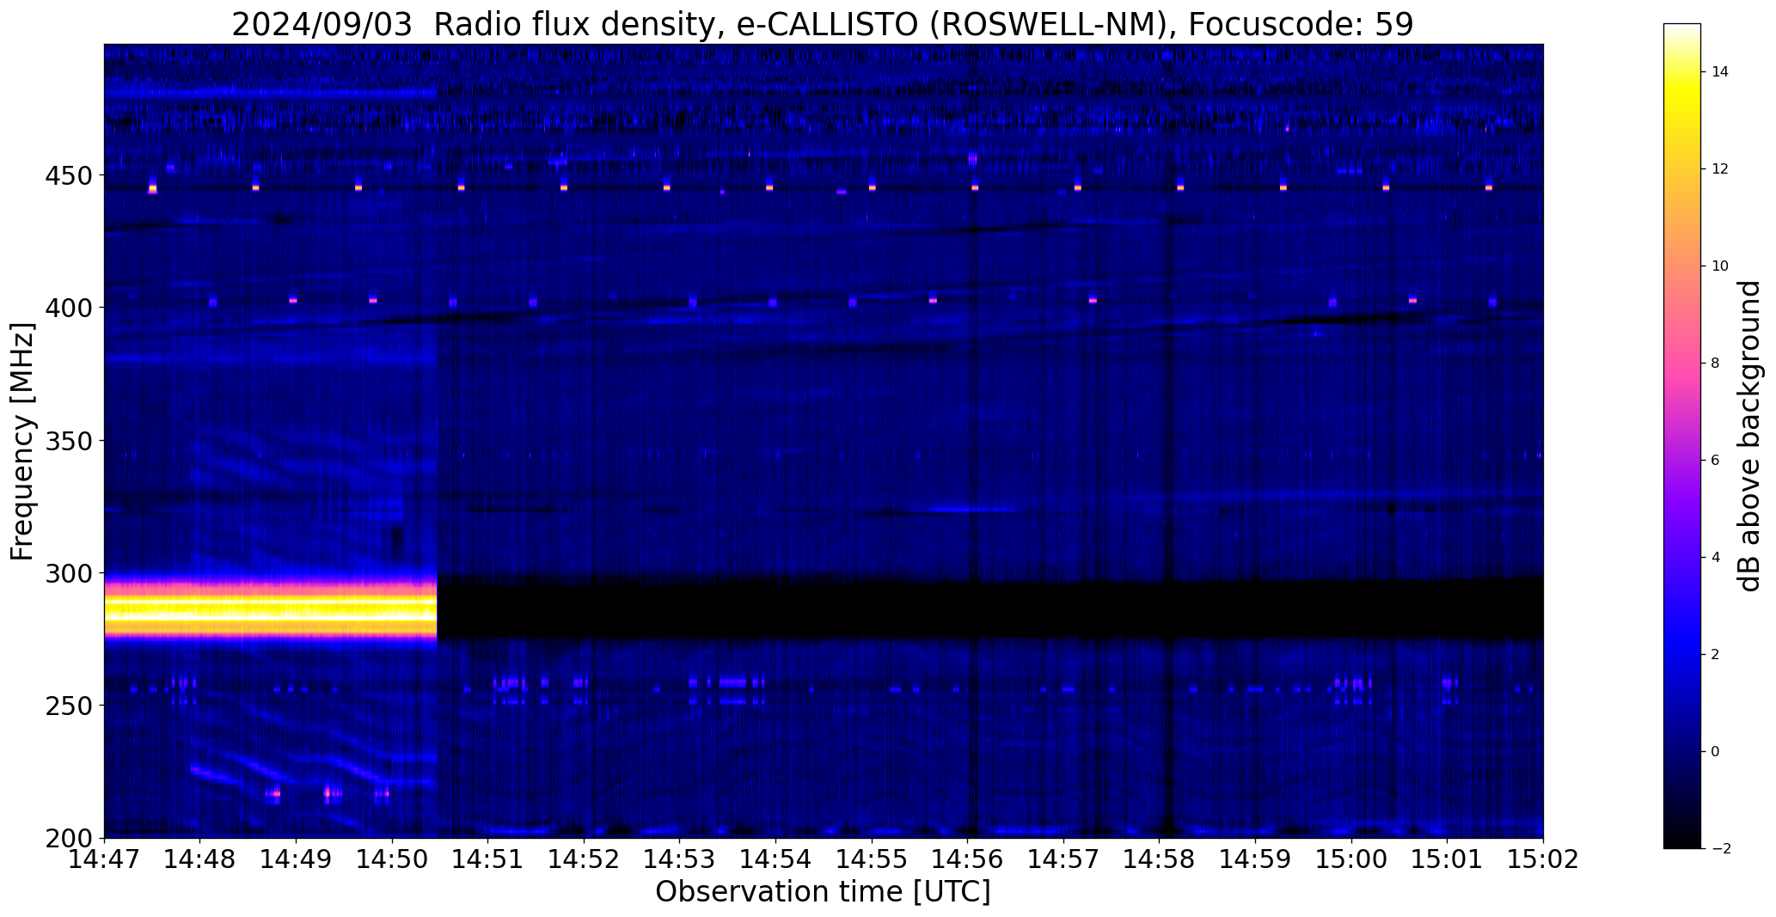Click the colorbar tick label reading 2

(1715, 655)
